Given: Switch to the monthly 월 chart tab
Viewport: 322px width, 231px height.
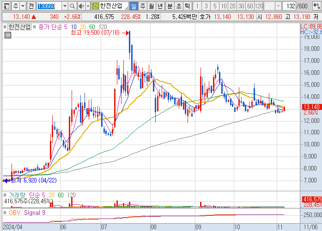Looking at the screenshot, I should pos(152,6).
